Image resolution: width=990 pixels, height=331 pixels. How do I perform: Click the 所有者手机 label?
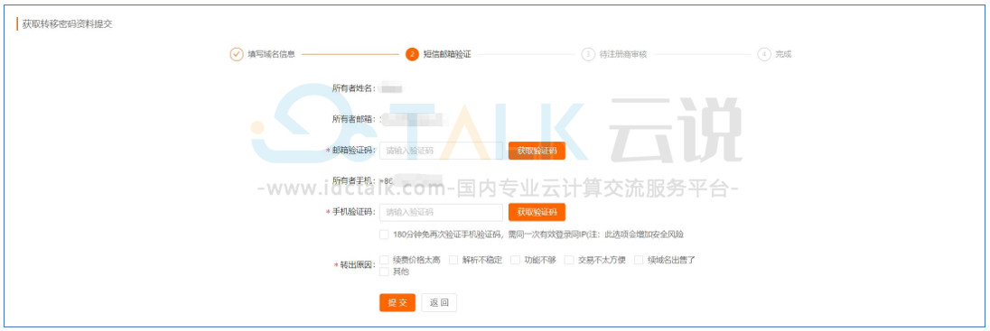pos(353,180)
